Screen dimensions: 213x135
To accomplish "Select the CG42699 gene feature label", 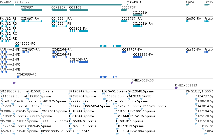I will pyautogui.click(x=22, y=2).
